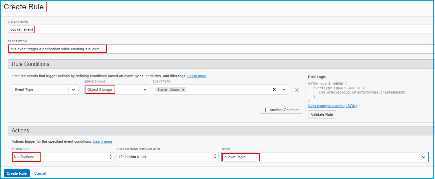Open View example events (JSON) link

click(x=332, y=106)
